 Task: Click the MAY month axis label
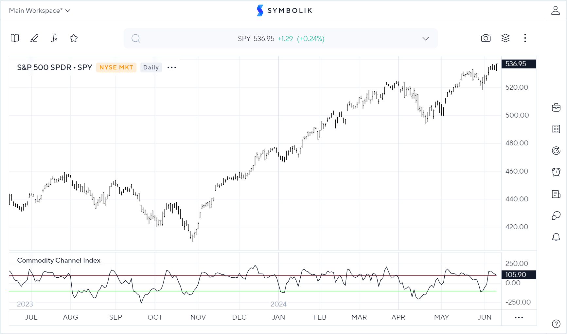coord(442,317)
